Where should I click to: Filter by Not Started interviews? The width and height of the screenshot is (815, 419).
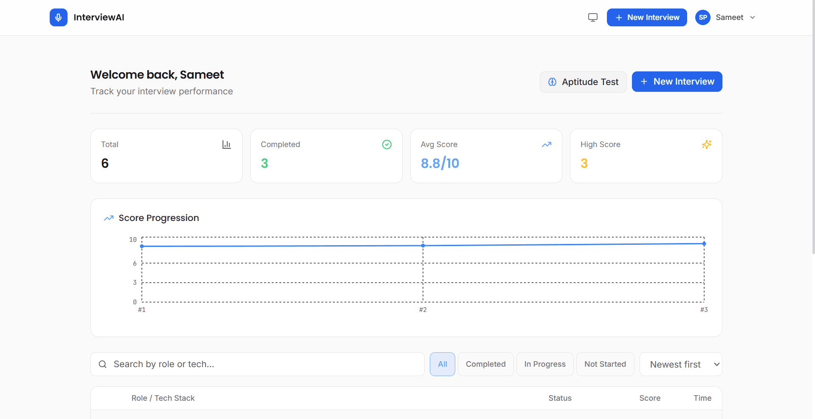(605, 364)
